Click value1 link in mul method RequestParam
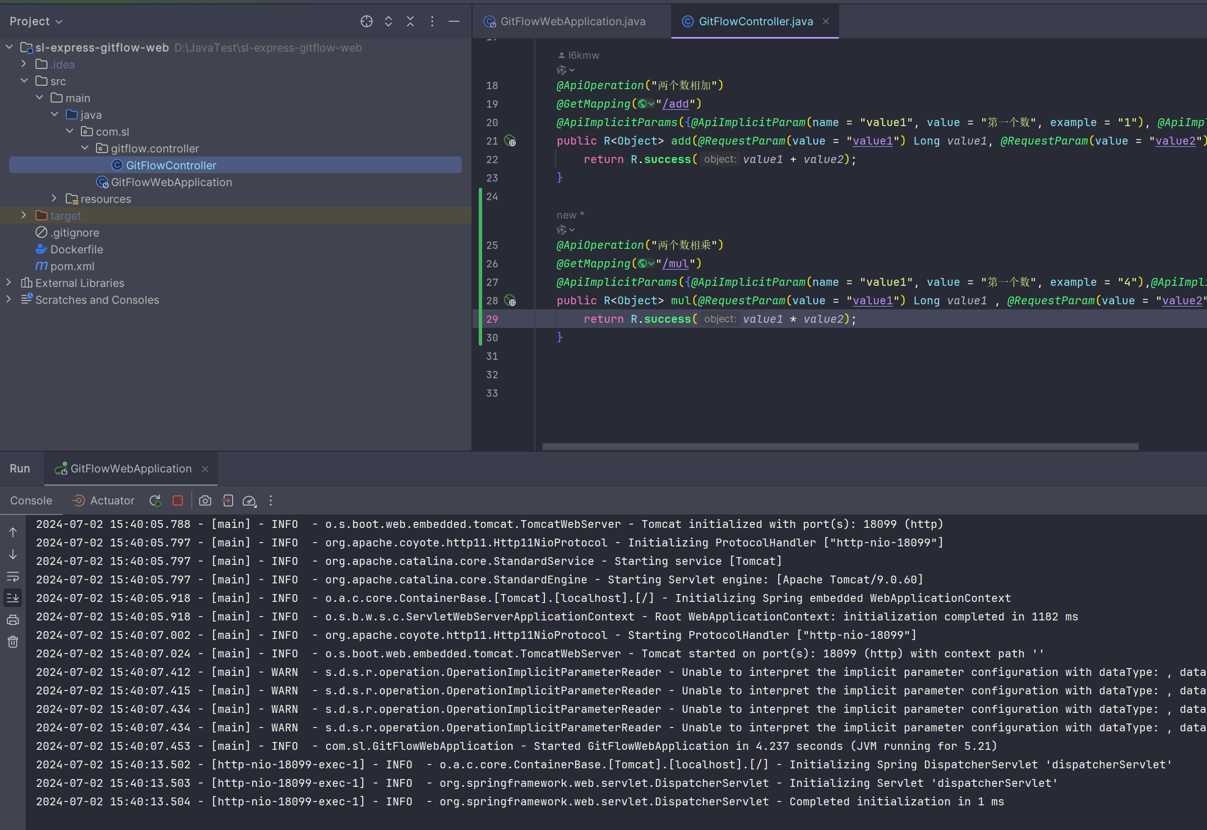 (872, 300)
